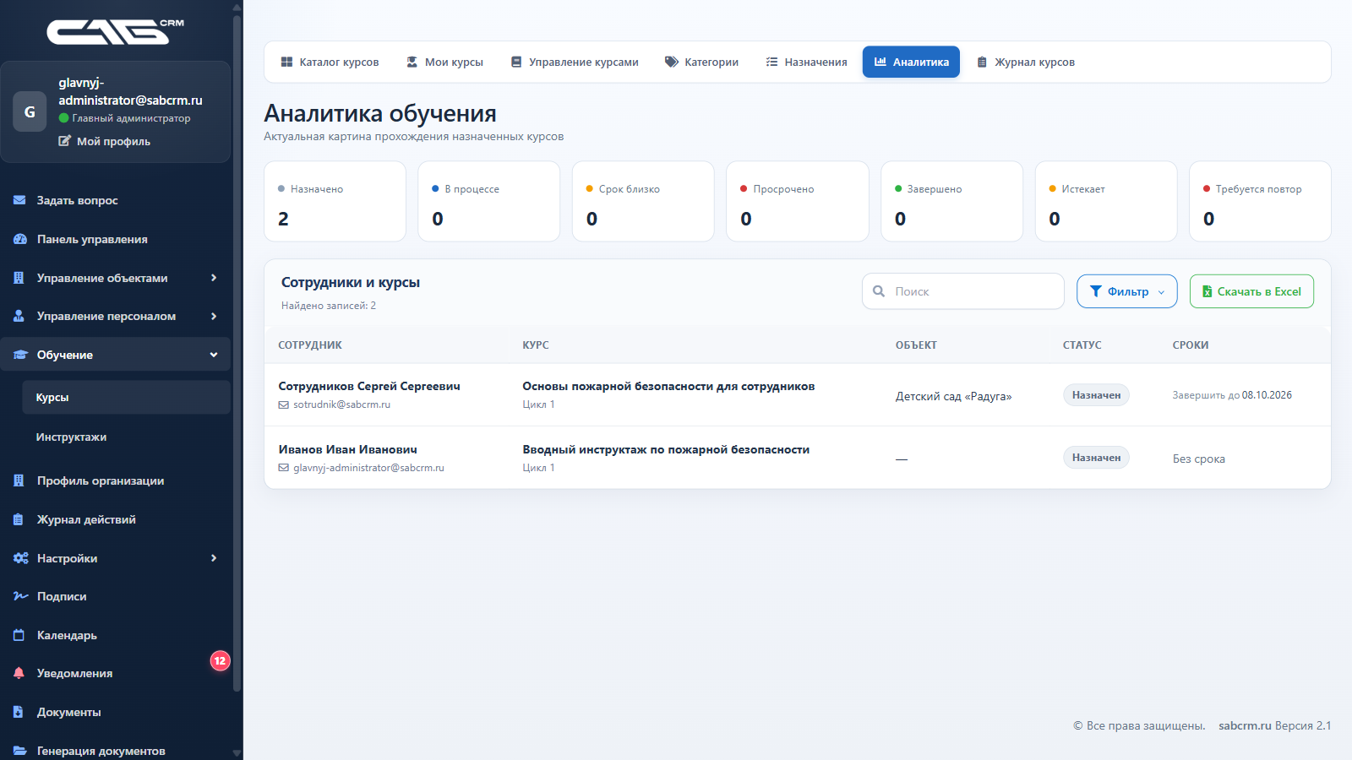The image size is (1352, 760).
Task: Collapse the Обучение section chevron
Action: point(214,355)
